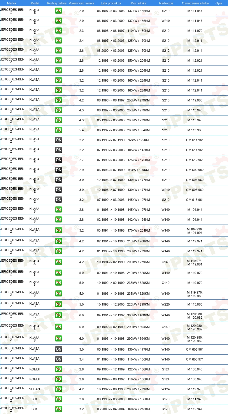The image size is (228, 414).
Task: Click the diesel ON icon for OM 606.961
Action: coord(59,349)
